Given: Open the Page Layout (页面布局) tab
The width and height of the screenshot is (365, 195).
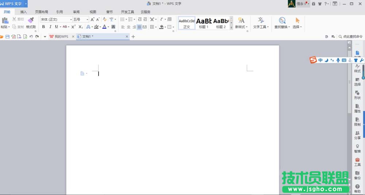Looking at the screenshot, I should click(x=42, y=12).
